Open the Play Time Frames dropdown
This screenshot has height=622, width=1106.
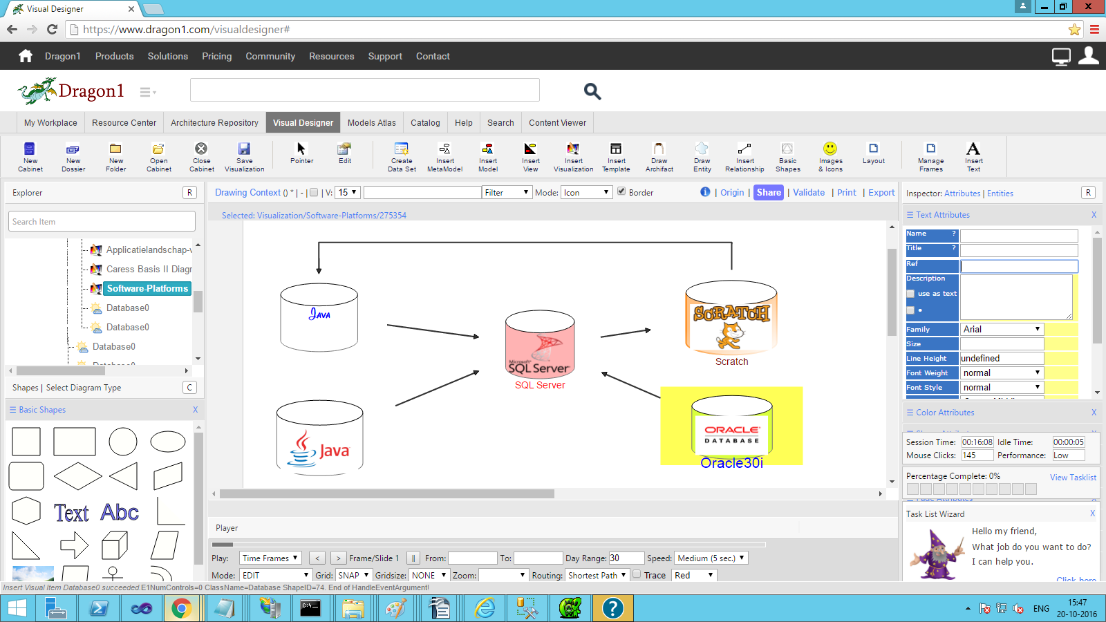tap(270, 558)
